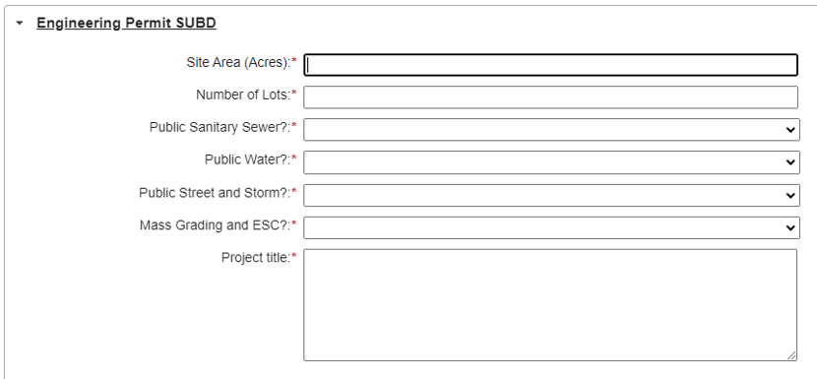Focus the Site Area (Acres) field
This screenshot has width=817, height=379.
(x=551, y=65)
